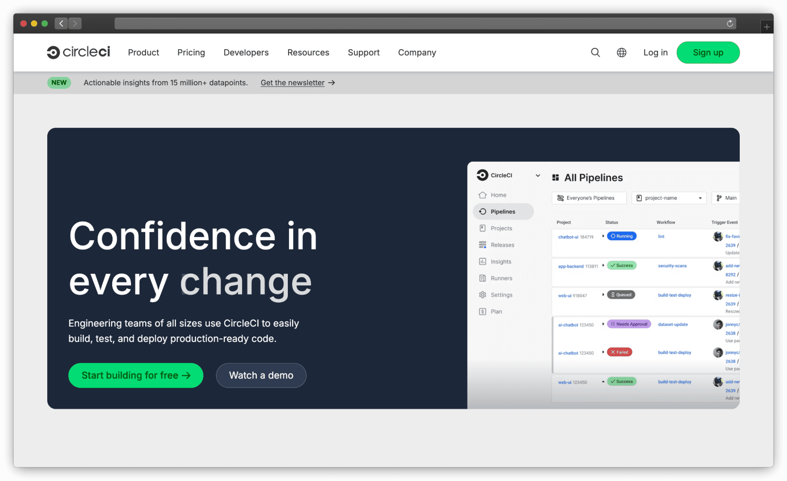Open the Settings gear icon in sidebar
The height and width of the screenshot is (481, 787).
tap(483, 295)
